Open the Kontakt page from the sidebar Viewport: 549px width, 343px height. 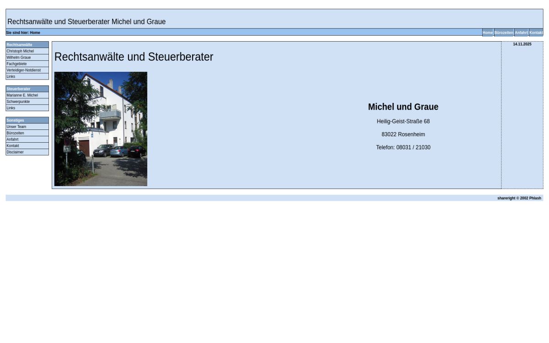click(x=13, y=145)
